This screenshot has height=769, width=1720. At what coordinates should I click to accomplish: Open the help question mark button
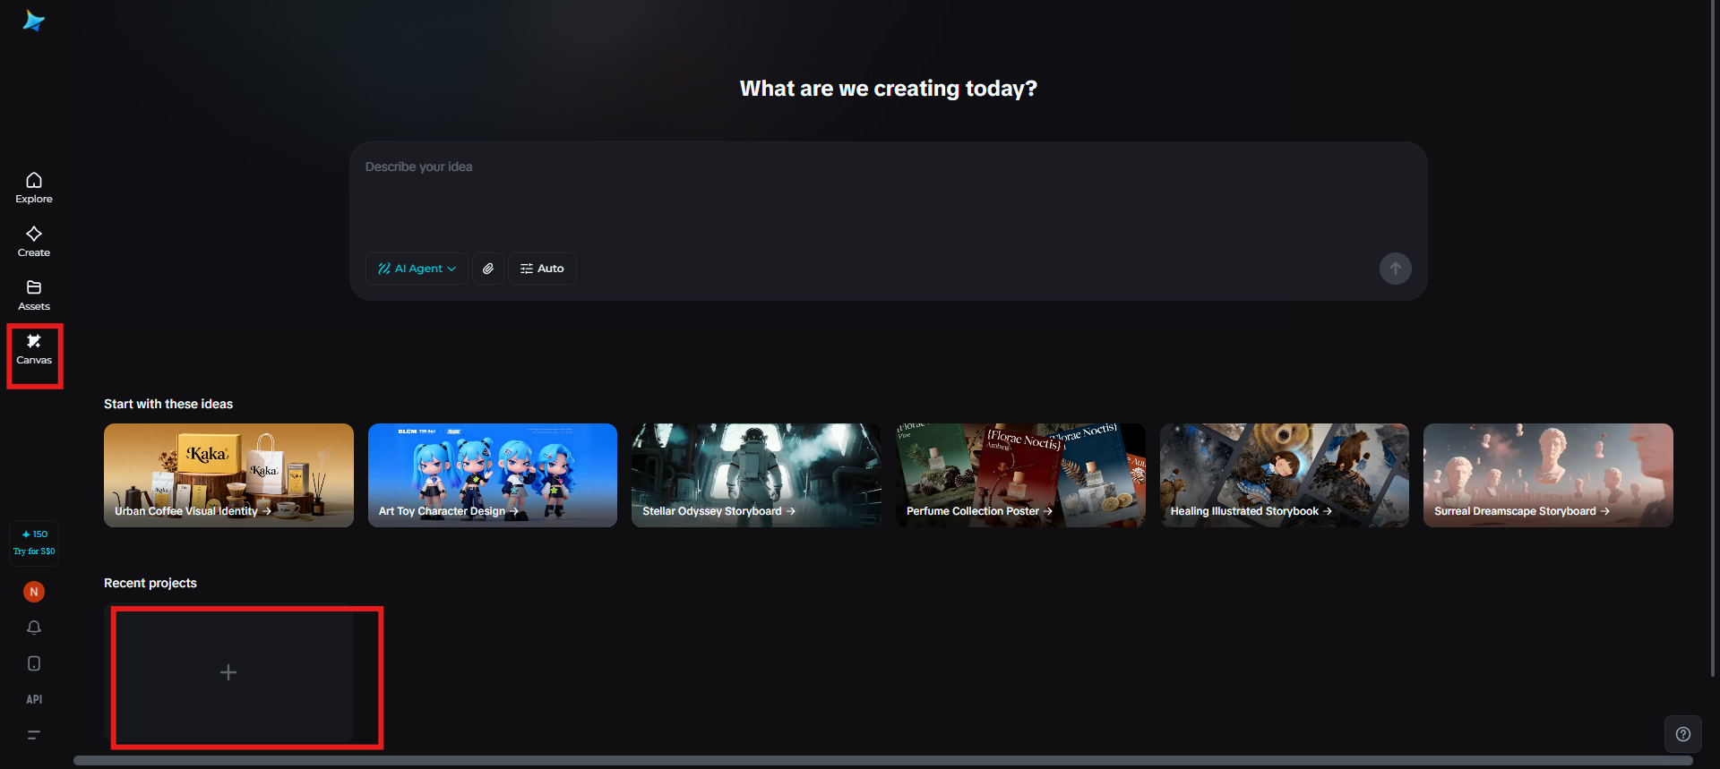(x=1683, y=734)
